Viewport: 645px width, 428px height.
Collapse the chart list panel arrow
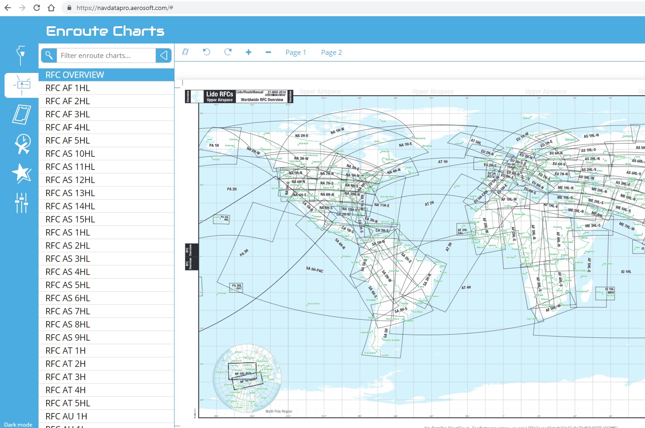(164, 55)
